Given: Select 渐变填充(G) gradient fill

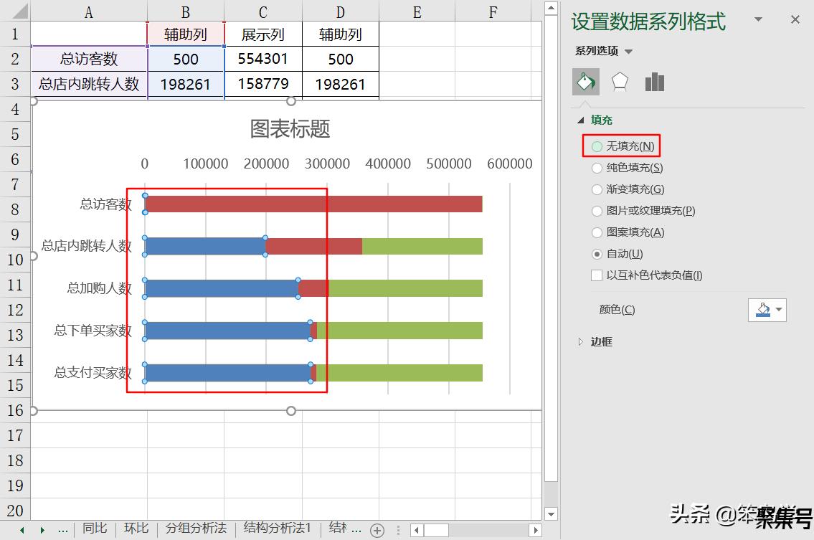Looking at the screenshot, I should point(597,189).
